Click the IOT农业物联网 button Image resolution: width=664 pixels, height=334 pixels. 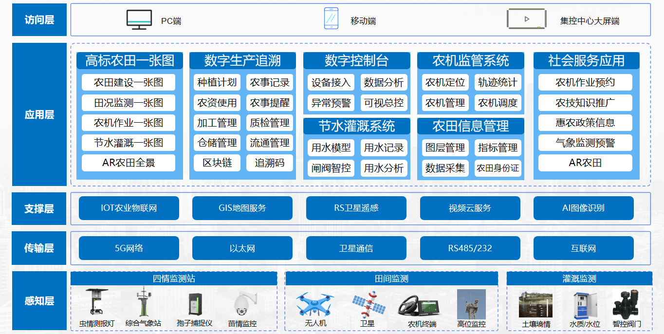(129, 208)
